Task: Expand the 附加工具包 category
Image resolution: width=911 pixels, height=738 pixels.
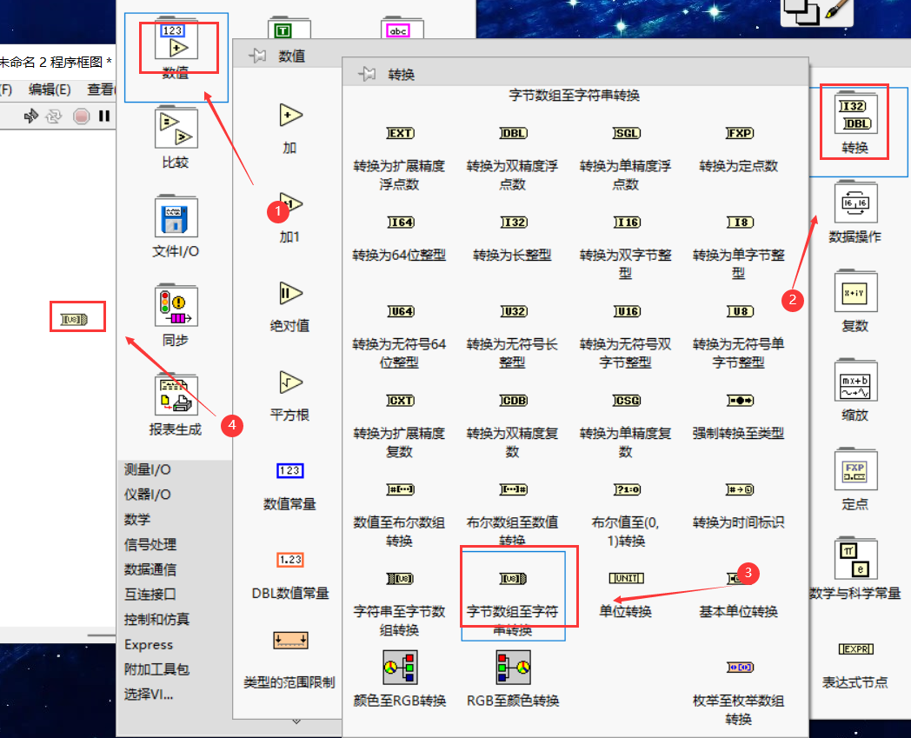Action: click(156, 669)
